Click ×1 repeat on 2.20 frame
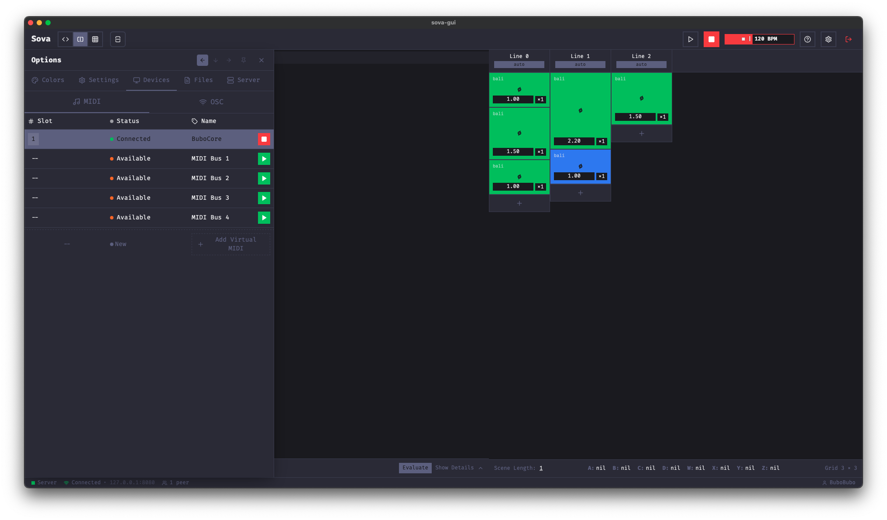887x520 pixels. [x=602, y=141]
